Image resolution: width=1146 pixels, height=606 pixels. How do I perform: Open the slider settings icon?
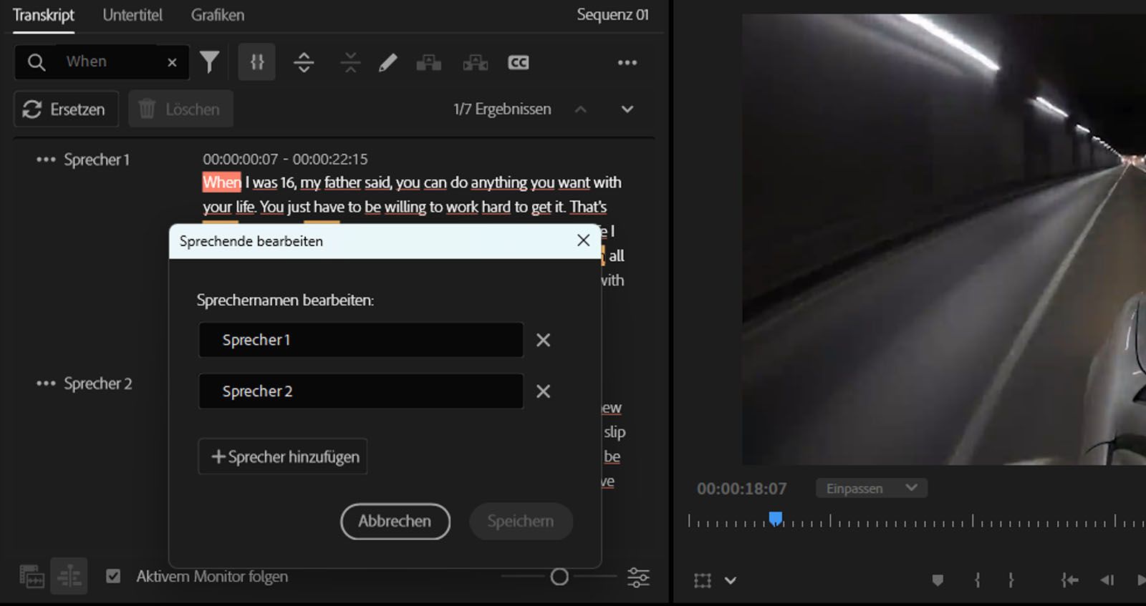point(638,577)
